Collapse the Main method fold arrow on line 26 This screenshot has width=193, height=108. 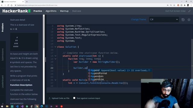pos(55,80)
